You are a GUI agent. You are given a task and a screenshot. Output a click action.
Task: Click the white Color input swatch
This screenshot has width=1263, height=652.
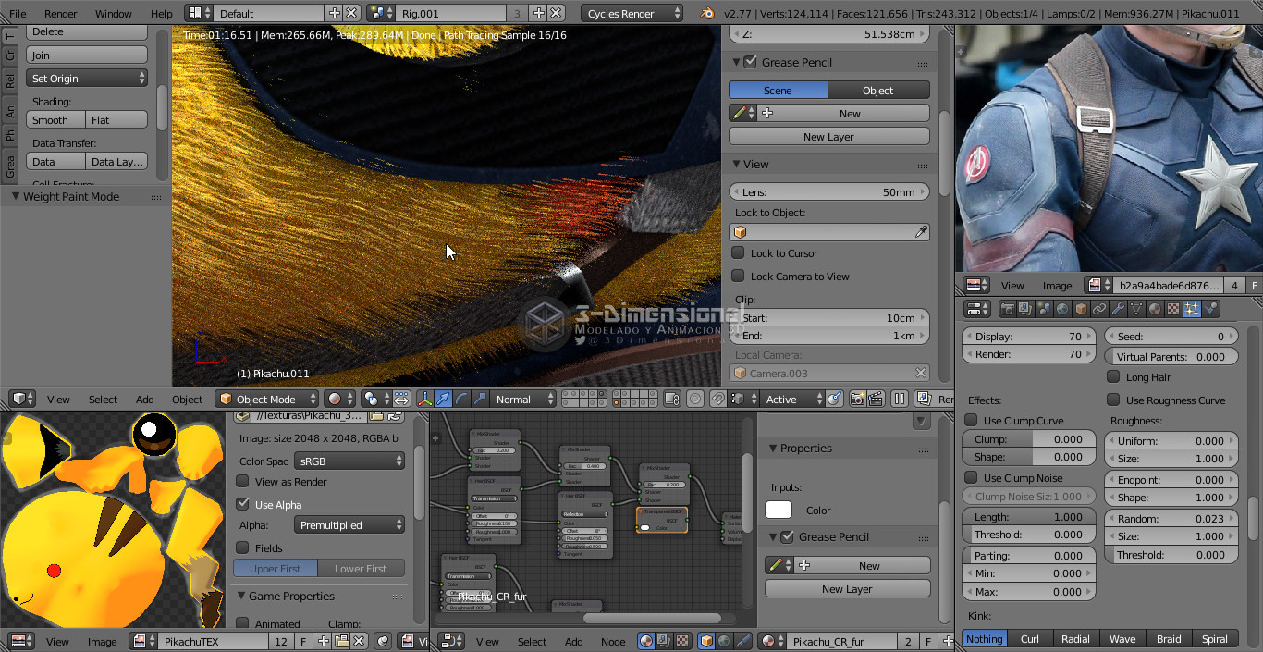tap(779, 510)
